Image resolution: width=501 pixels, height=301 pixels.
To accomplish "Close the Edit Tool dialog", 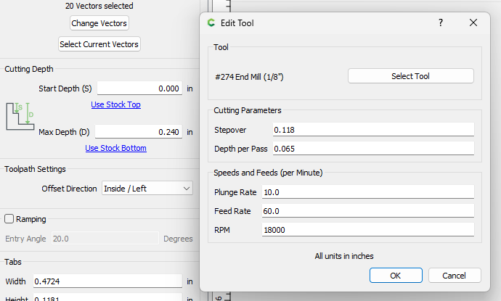I will (473, 23).
